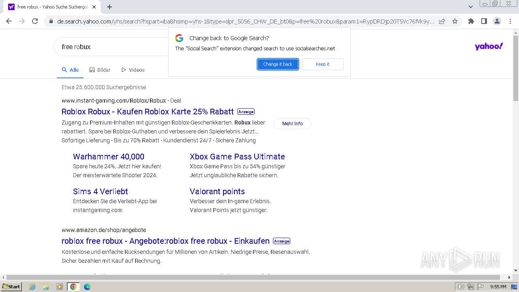The image size is (519, 292).
Task: Open the Chrome profile avatar
Action: pyautogui.click(x=497, y=21)
